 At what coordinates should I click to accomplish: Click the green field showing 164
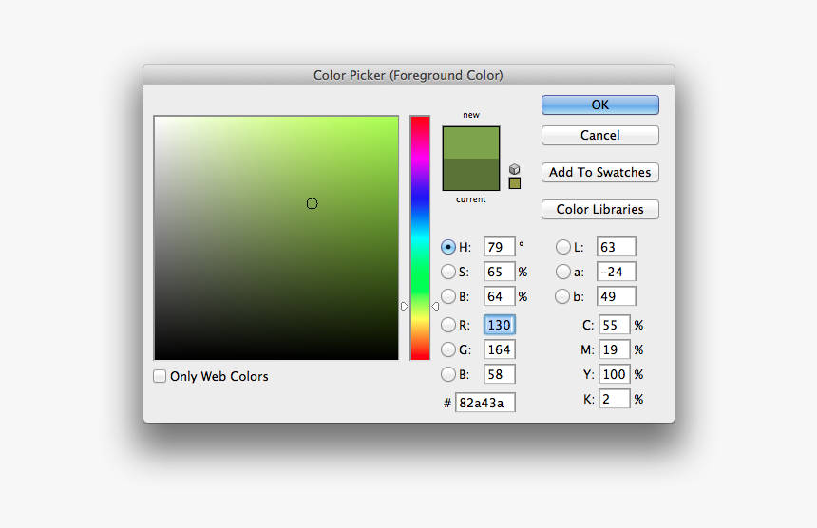point(499,349)
